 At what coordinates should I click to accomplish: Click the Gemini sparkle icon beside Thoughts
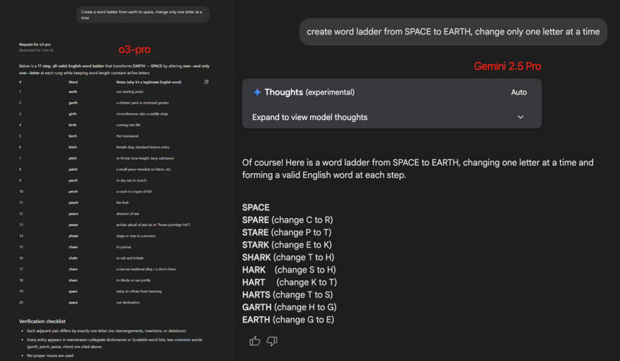coord(257,92)
